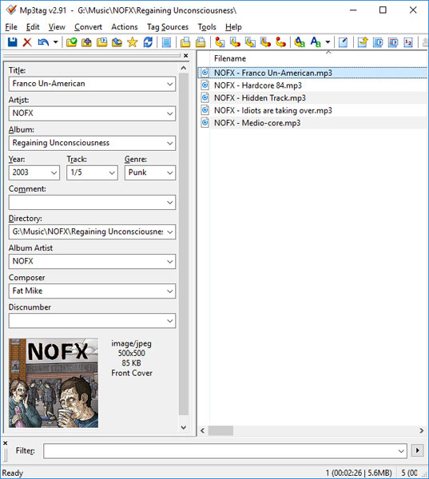Open Actions (Quick) blue Aa icon
Viewport: 429px width, 479px height.
point(316,42)
